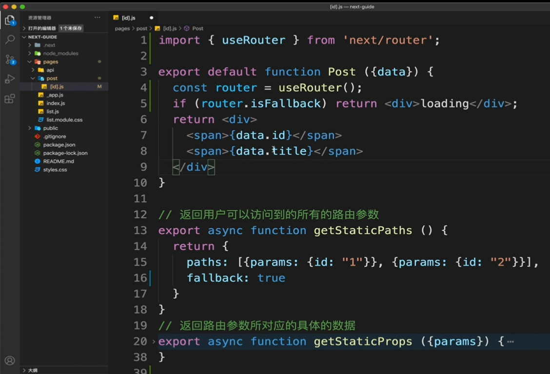Expand the public folder
Viewport: 550px width, 374px height.
(x=30, y=128)
